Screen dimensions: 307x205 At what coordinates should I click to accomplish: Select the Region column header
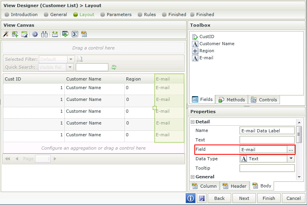tap(139, 79)
